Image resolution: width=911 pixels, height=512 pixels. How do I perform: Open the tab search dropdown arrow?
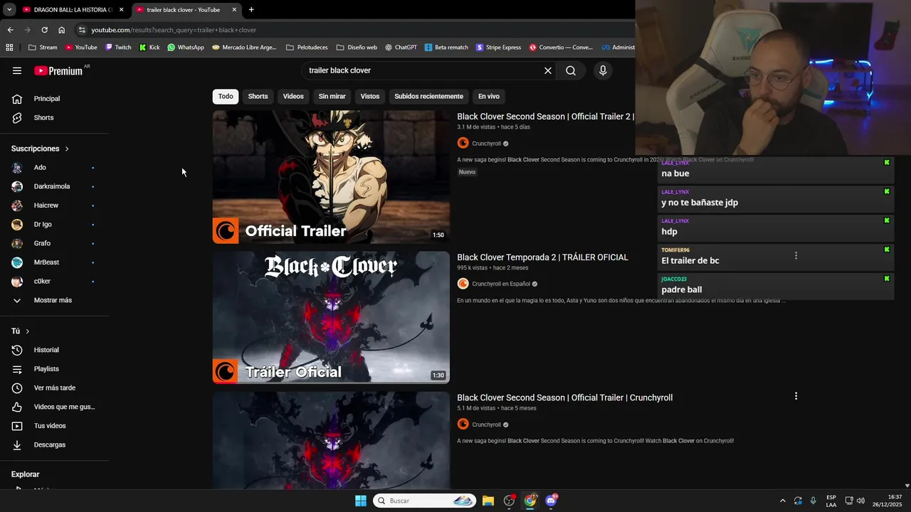tap(9, 10)
